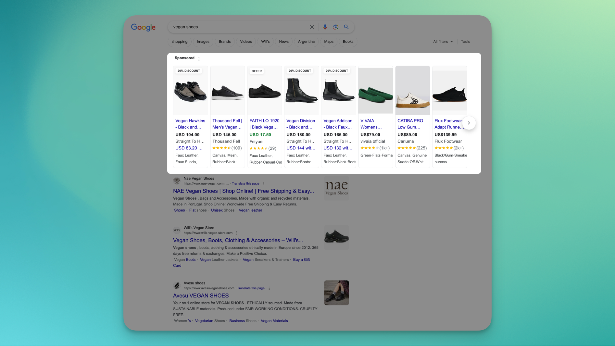Image resolution: width=615 pixels, height=346 pixels.
Task: Switch to the Videos filter chip
Action: tap(246, 42)
